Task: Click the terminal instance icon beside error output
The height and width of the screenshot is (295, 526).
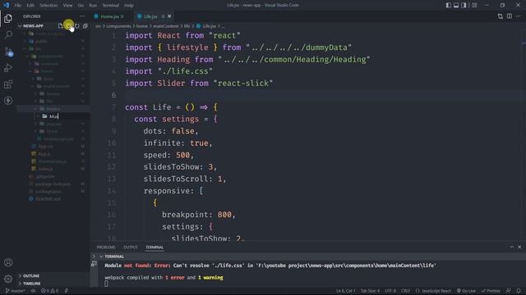Action: click(94, 264)
